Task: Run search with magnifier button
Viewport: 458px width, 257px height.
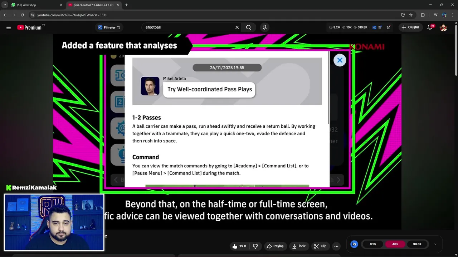Action: coord(249,27)
